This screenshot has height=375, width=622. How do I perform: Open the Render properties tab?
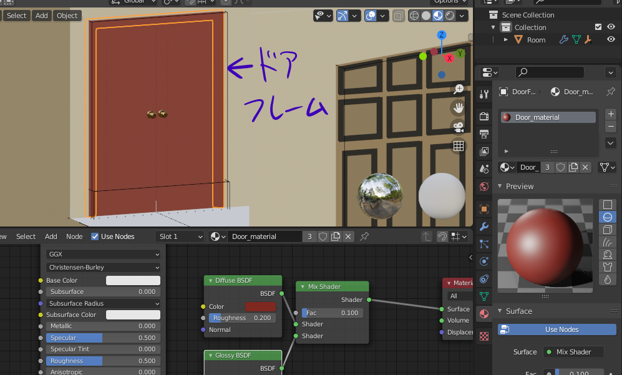pyautogui.click(x=484, y=117)
